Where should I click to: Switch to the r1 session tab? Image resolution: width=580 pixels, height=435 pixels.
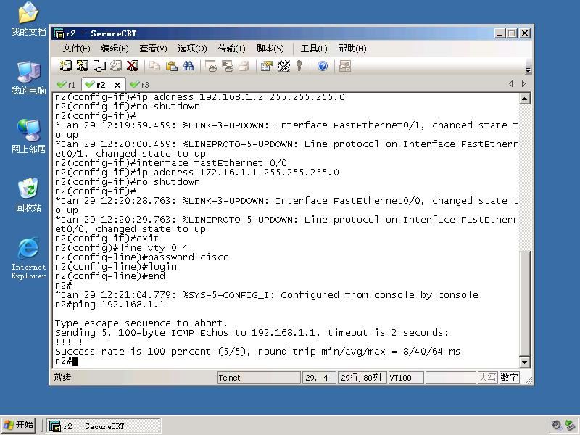(x=66, y=85)
